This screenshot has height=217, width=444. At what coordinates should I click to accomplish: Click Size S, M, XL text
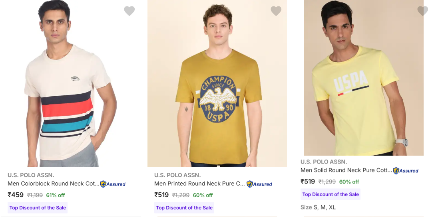318,207
